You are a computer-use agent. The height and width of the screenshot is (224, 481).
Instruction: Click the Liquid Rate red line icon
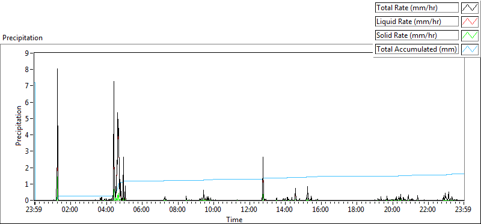(x=470, y=22)
